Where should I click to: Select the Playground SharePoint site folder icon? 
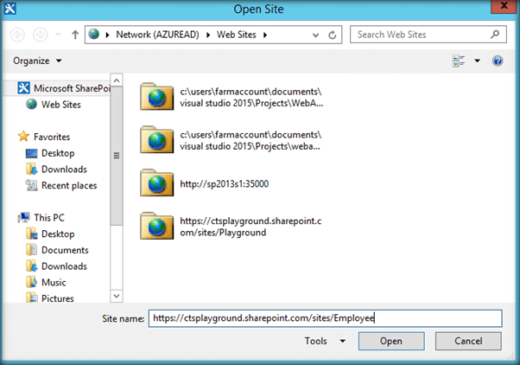click(x=156, y=226)
